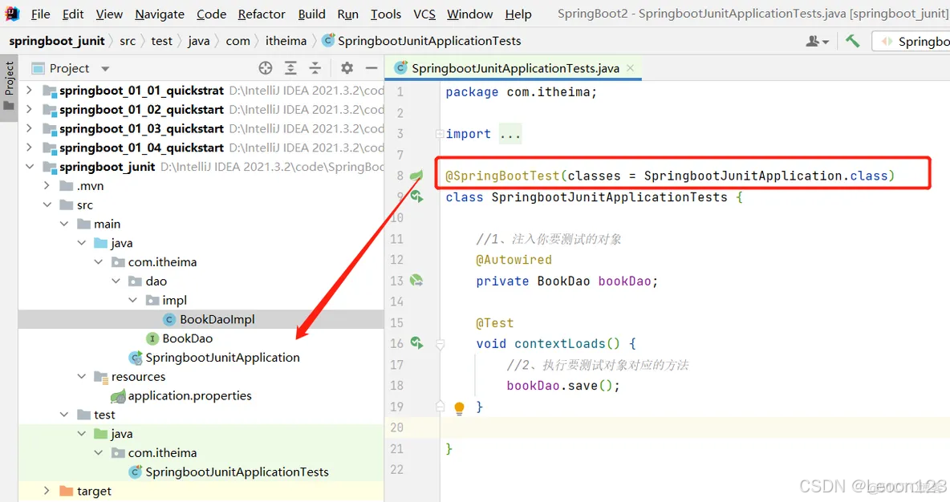
Task: Click run test gutter icon line 16
Action: [417, 342]
